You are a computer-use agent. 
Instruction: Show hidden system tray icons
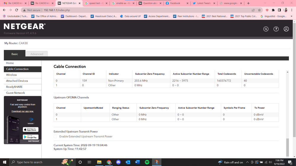pos(247,162)
